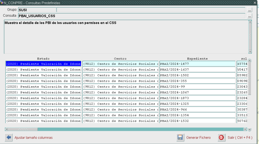Click the floppy disk save icon
Image resolution: width=259 pixels, height=144 pixels.
180,137
